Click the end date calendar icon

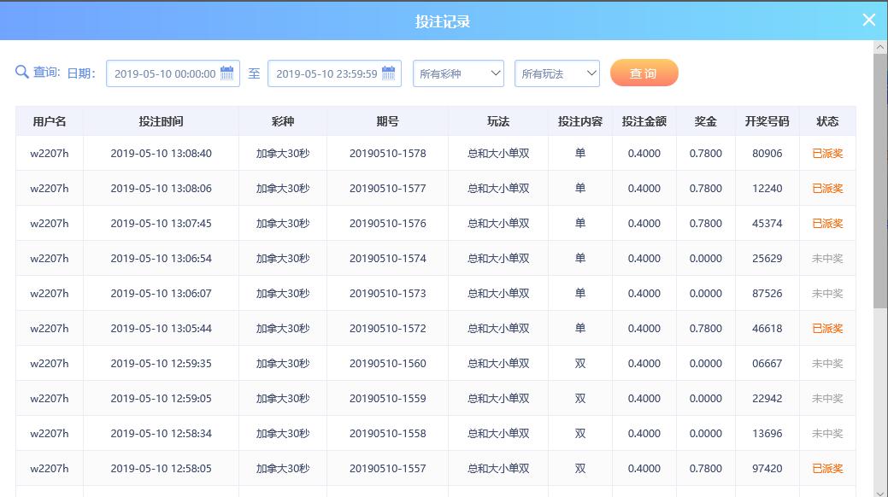point(389,73)
